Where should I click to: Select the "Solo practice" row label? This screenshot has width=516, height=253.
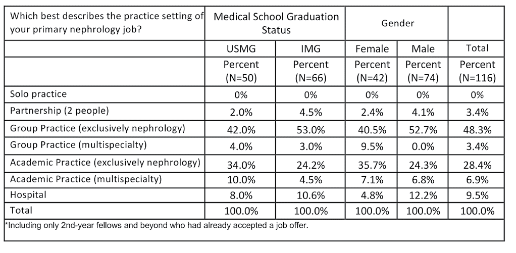(38, 94)
